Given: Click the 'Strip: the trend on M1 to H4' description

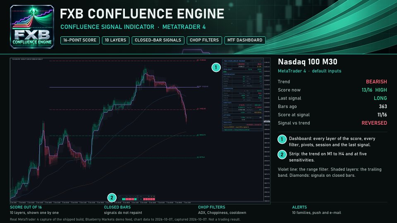Looking at the screenshot, I should point(328,157).
